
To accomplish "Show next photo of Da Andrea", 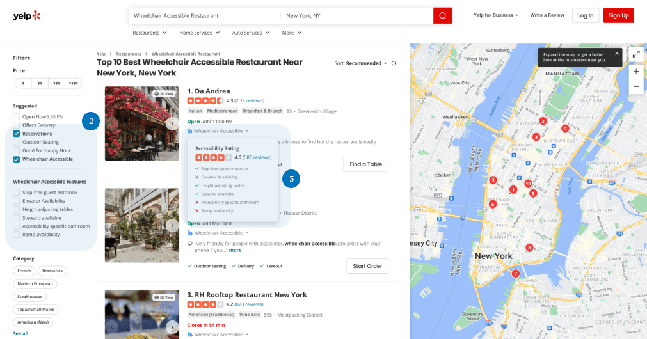I will tap(172, 123).
